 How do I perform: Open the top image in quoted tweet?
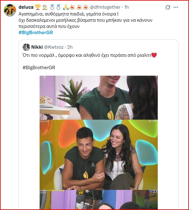coord(98,97)
